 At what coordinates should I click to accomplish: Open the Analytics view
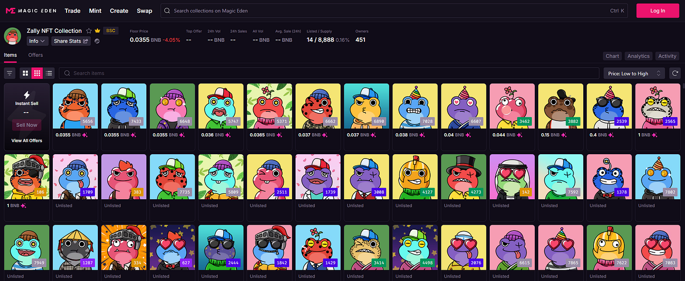click(639, 56)
